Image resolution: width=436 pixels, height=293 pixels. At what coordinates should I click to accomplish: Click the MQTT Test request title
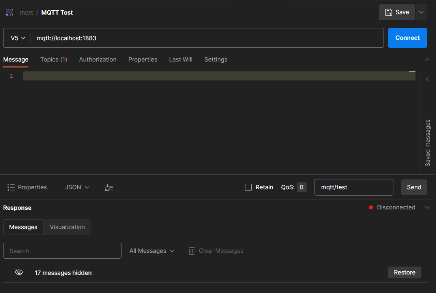pos(57,13)
